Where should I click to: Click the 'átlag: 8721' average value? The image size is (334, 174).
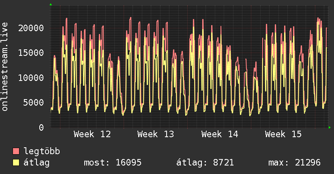point(205,163)
